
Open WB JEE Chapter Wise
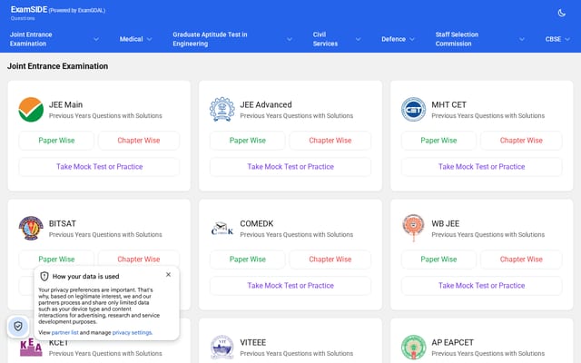click(521, 260)
